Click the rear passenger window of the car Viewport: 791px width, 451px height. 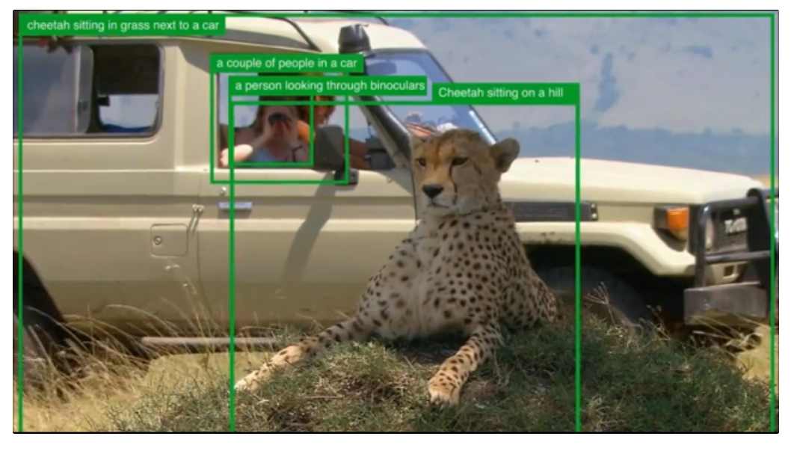[89, 90]
